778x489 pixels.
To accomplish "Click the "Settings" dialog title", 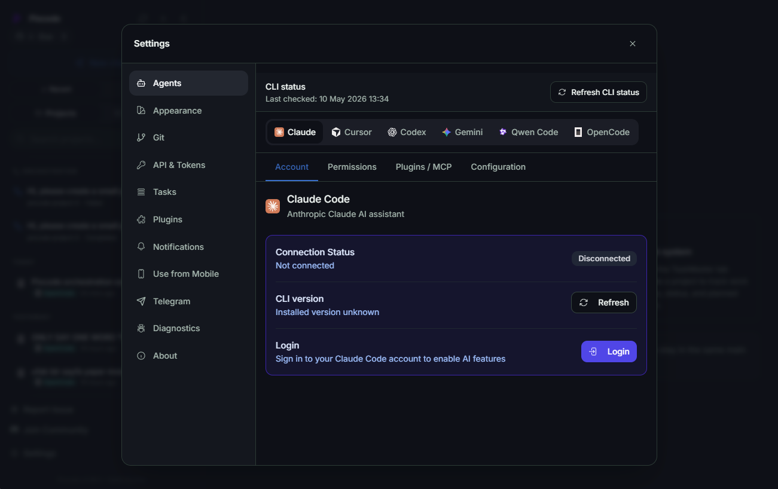I will (152, 44).
